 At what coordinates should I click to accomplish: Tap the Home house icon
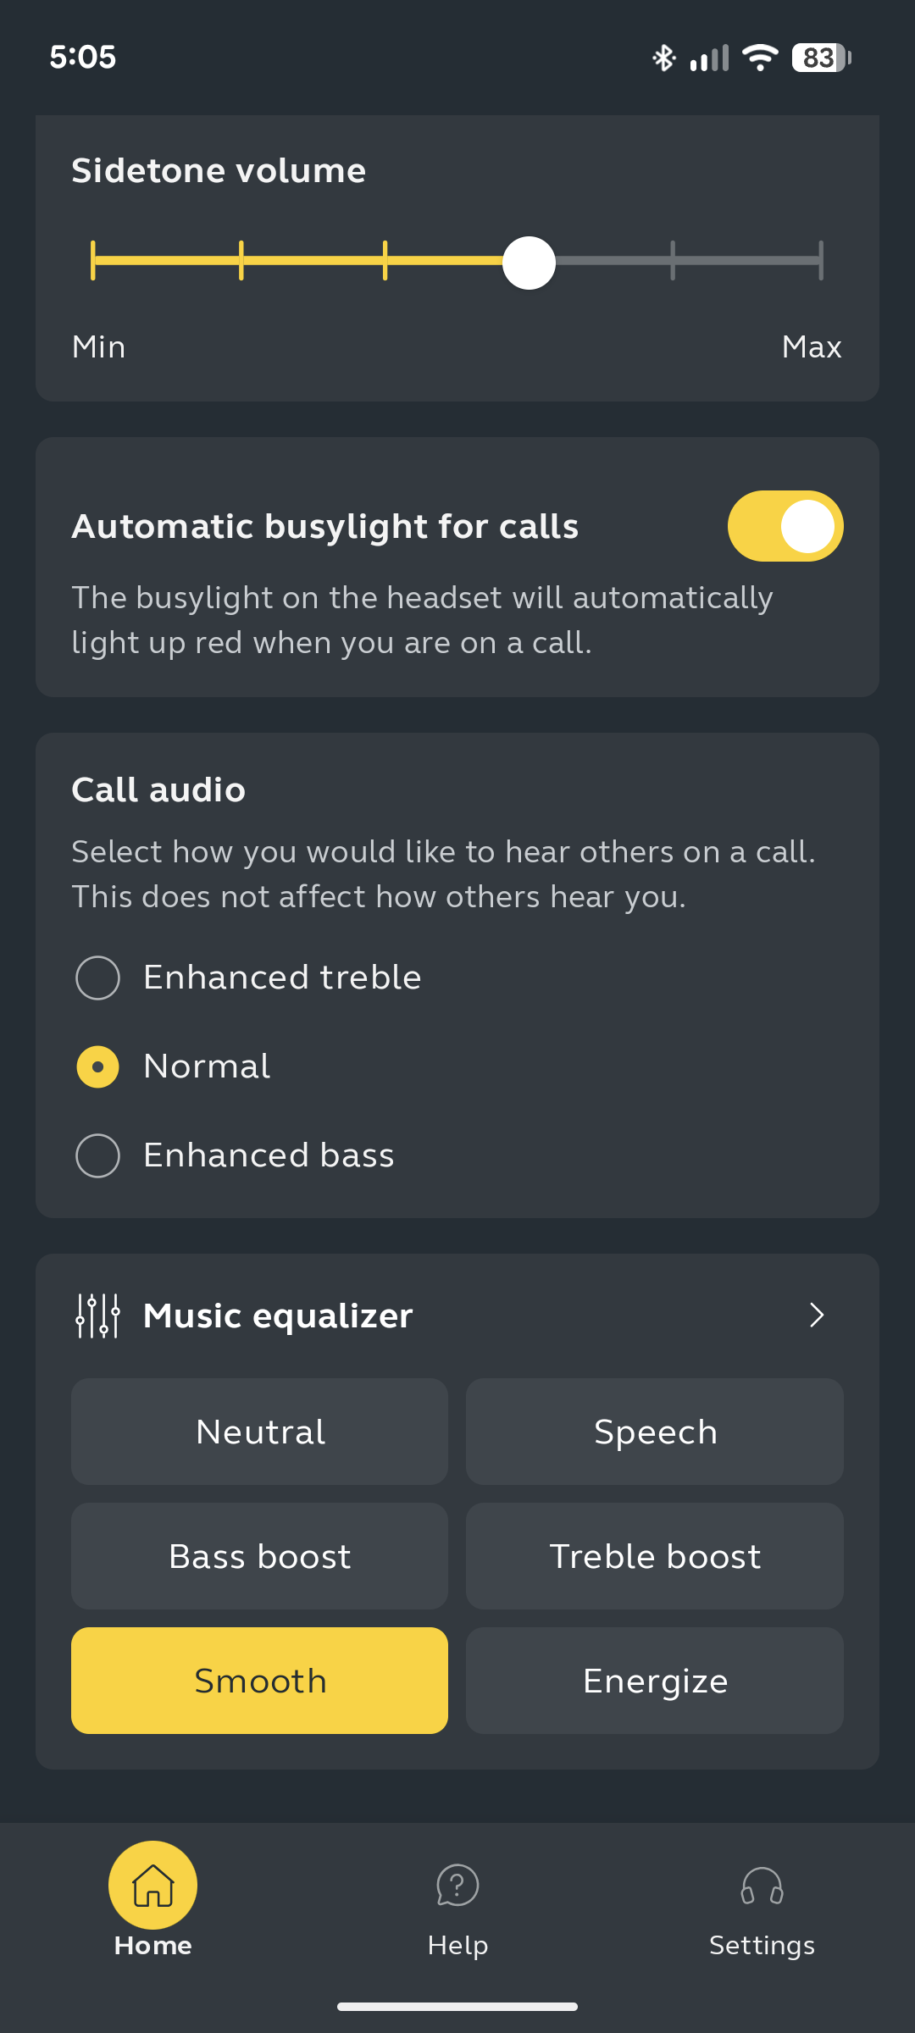point(153,1885)
